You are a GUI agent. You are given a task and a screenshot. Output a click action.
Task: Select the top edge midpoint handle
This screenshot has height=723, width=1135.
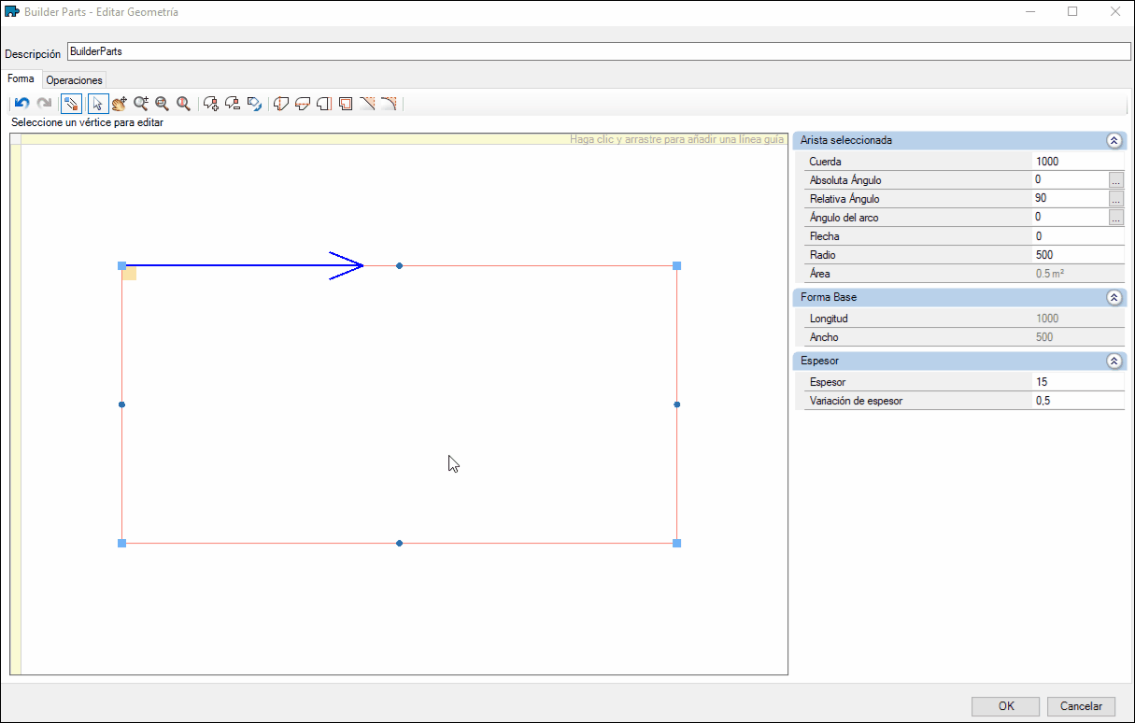coord(399,266)
